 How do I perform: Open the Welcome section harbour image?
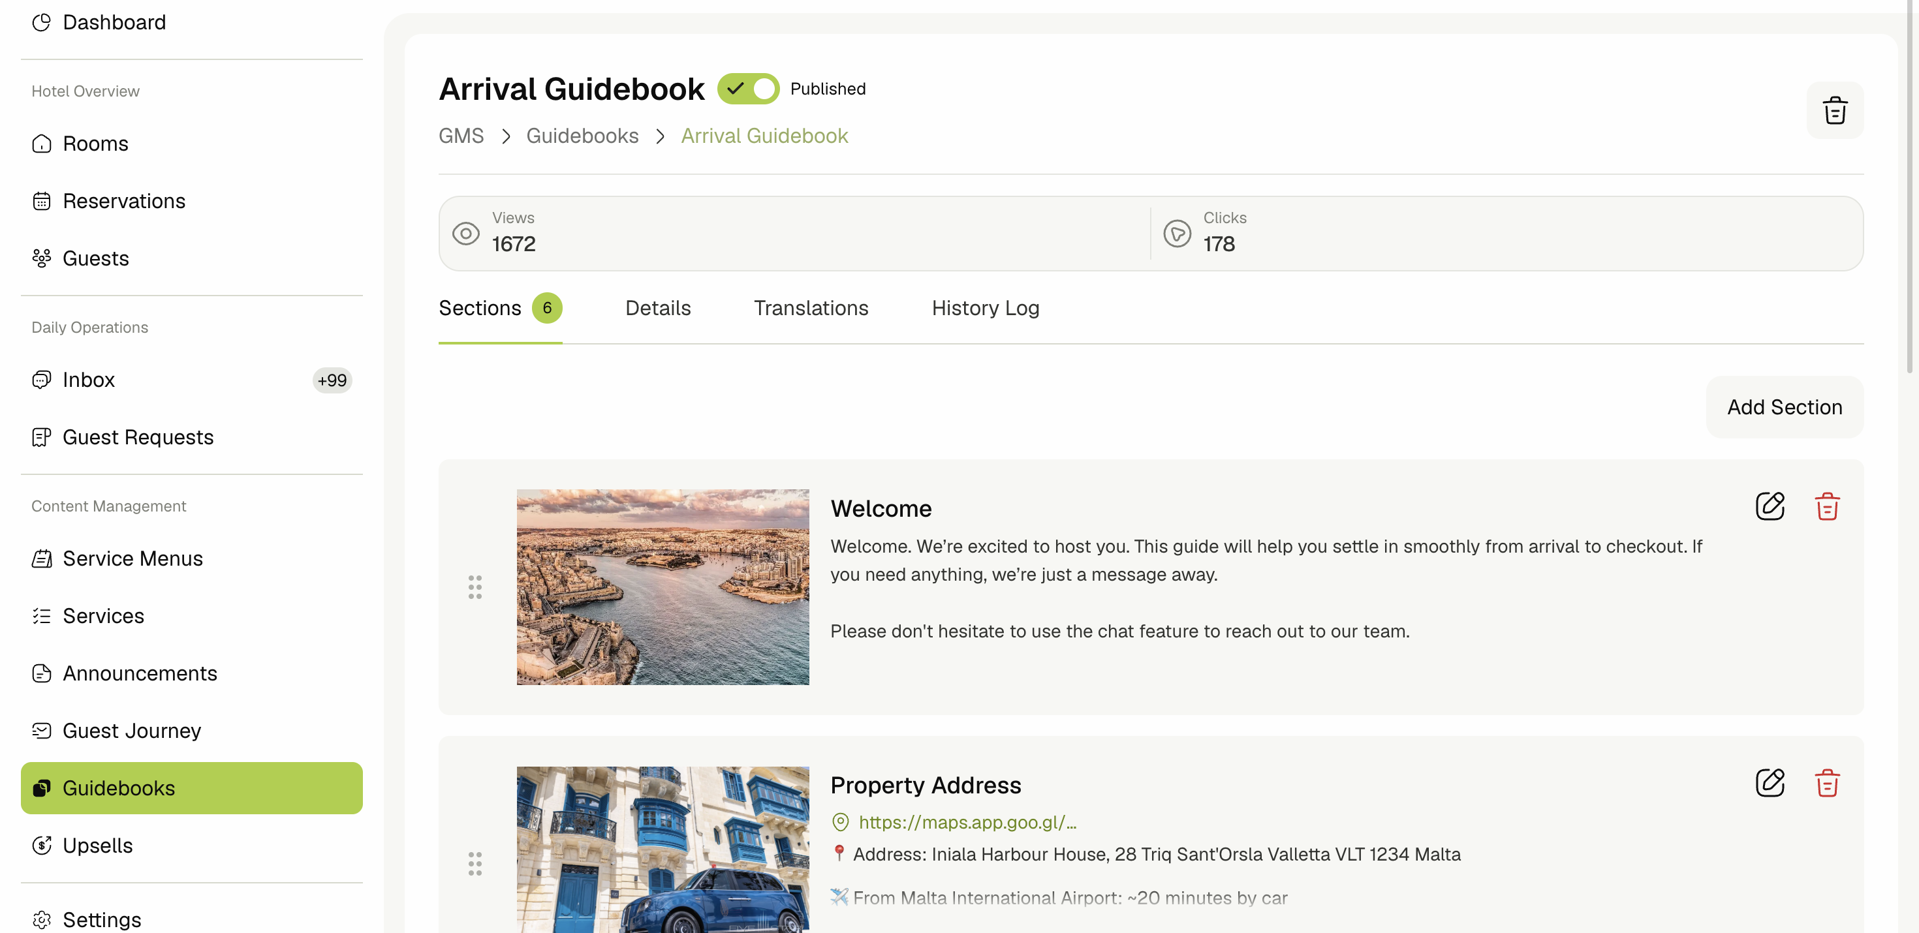663,587
